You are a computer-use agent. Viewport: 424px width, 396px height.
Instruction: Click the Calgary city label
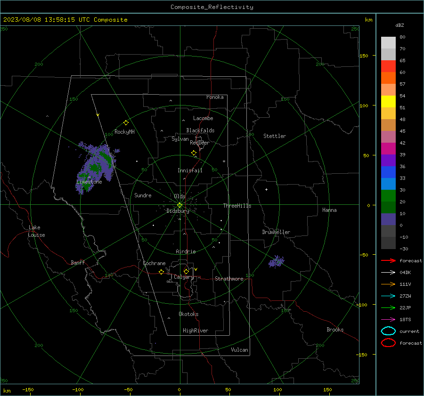(184, 277)
